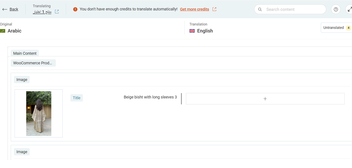Screen dimensions: 352x168
Task: Click the search magnifier icon
Action: coord(260,9)
